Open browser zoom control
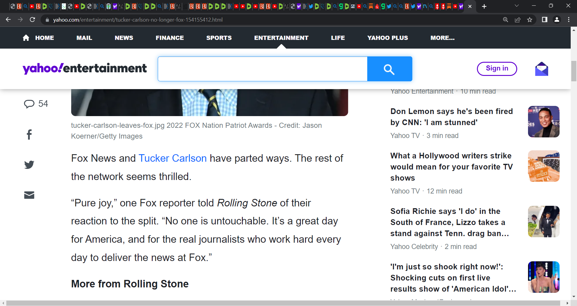Viewport: 577px width, 306px height. coord(505,19)
